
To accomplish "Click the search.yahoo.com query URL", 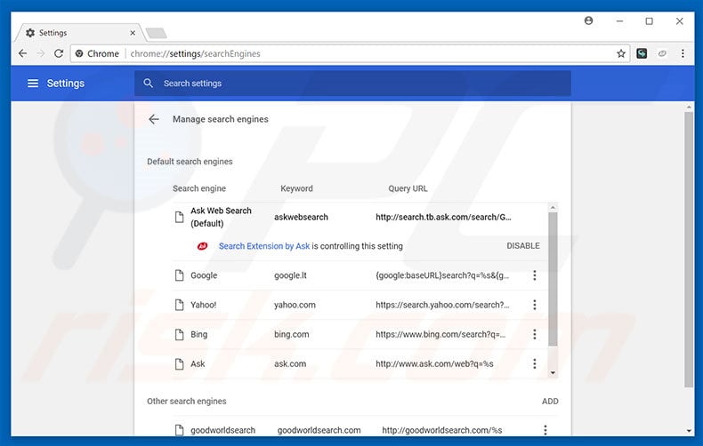I will pos(442,305).
